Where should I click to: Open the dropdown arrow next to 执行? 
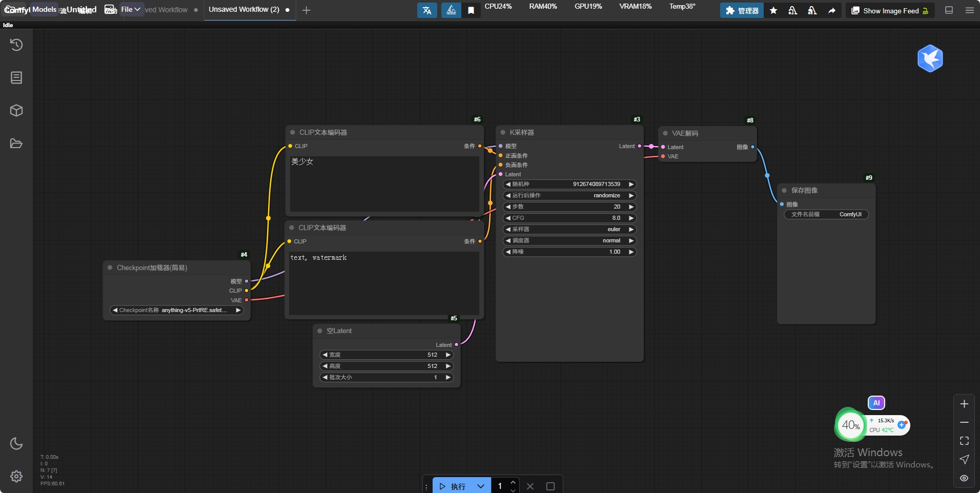pyautogui.click(x=481, y=486)
